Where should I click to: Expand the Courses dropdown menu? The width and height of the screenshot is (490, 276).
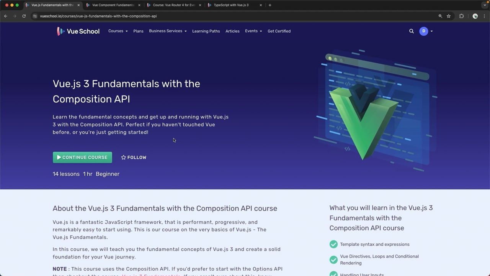(x=118, y=31)
